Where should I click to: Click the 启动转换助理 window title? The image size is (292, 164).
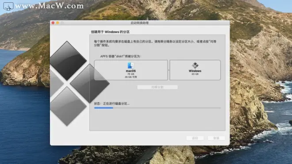coord(139,23)
